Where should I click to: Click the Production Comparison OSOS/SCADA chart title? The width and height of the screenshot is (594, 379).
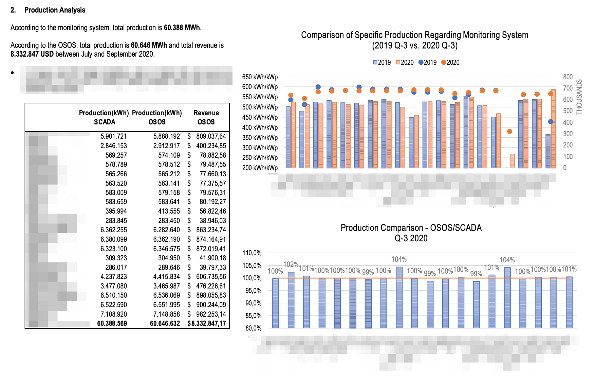[x=411, y=233]
